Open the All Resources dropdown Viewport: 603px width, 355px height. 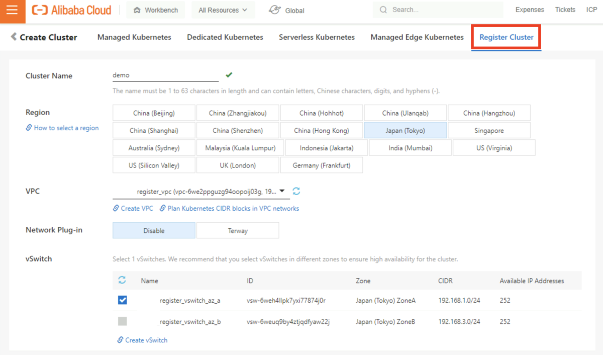(x=223, y=10)
